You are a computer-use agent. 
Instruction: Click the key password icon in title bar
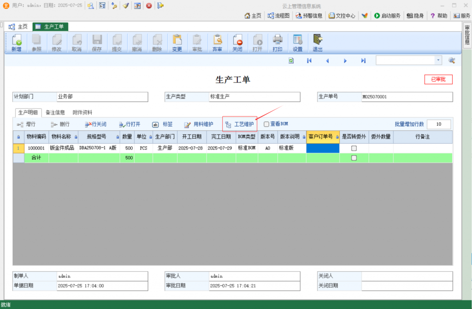click(114, 6)
